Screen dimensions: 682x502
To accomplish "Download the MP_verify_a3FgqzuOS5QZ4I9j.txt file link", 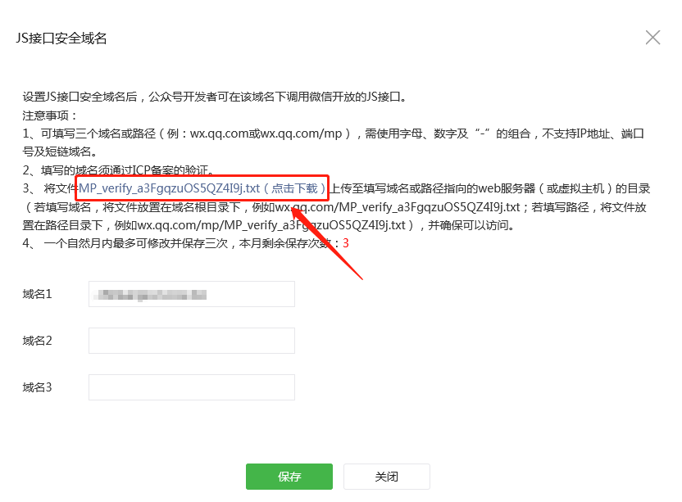I will coord(169,188).
